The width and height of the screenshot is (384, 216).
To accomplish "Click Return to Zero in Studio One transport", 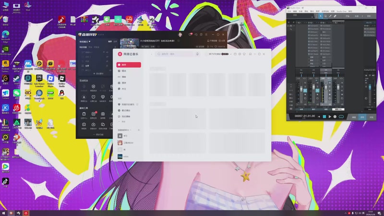I will coord(319,117).
